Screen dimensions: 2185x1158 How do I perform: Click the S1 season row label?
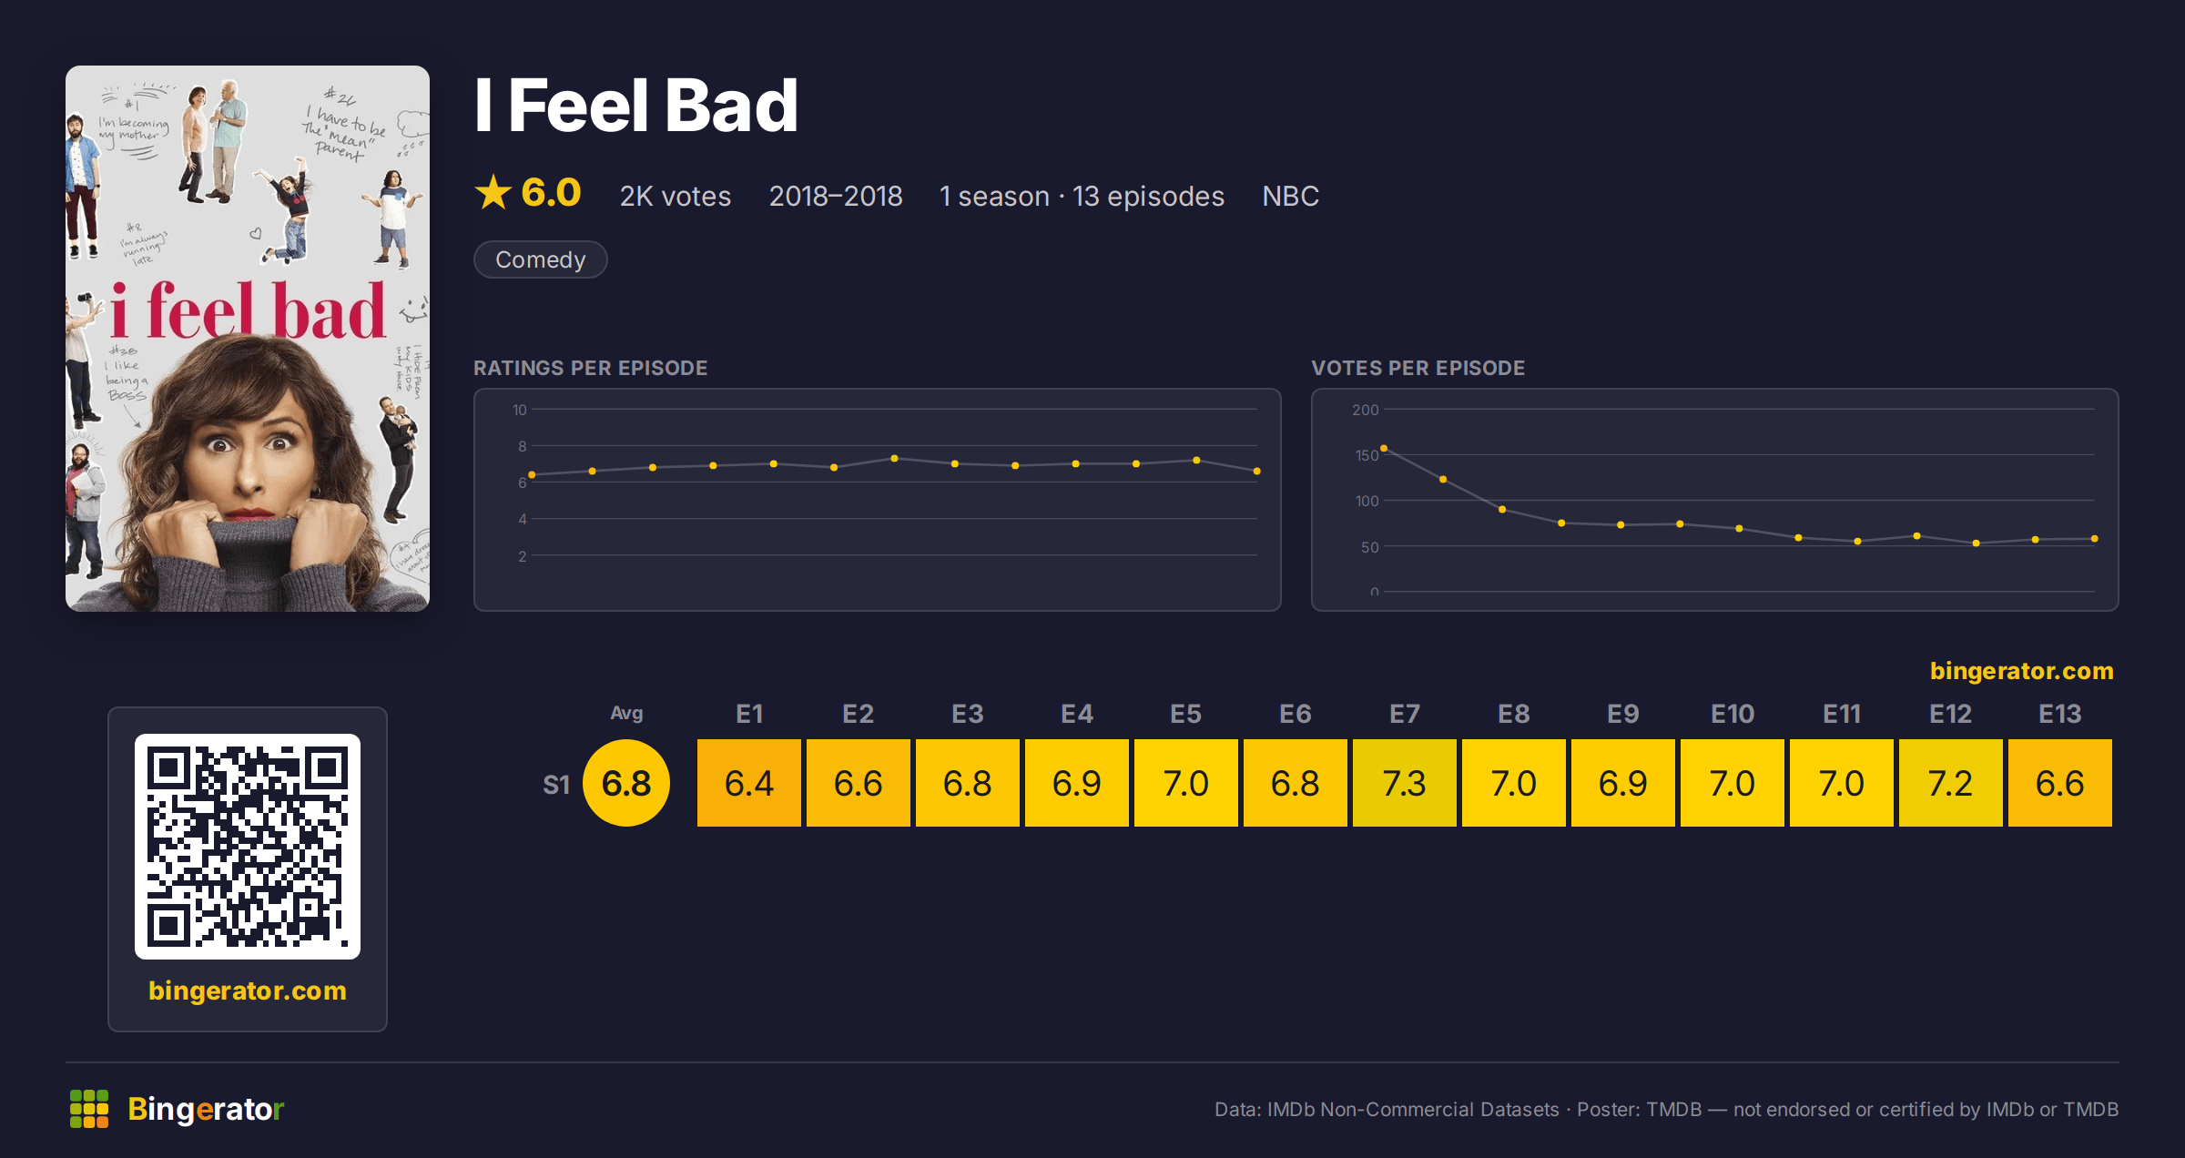pyautogui.click(x=556, y=784)
